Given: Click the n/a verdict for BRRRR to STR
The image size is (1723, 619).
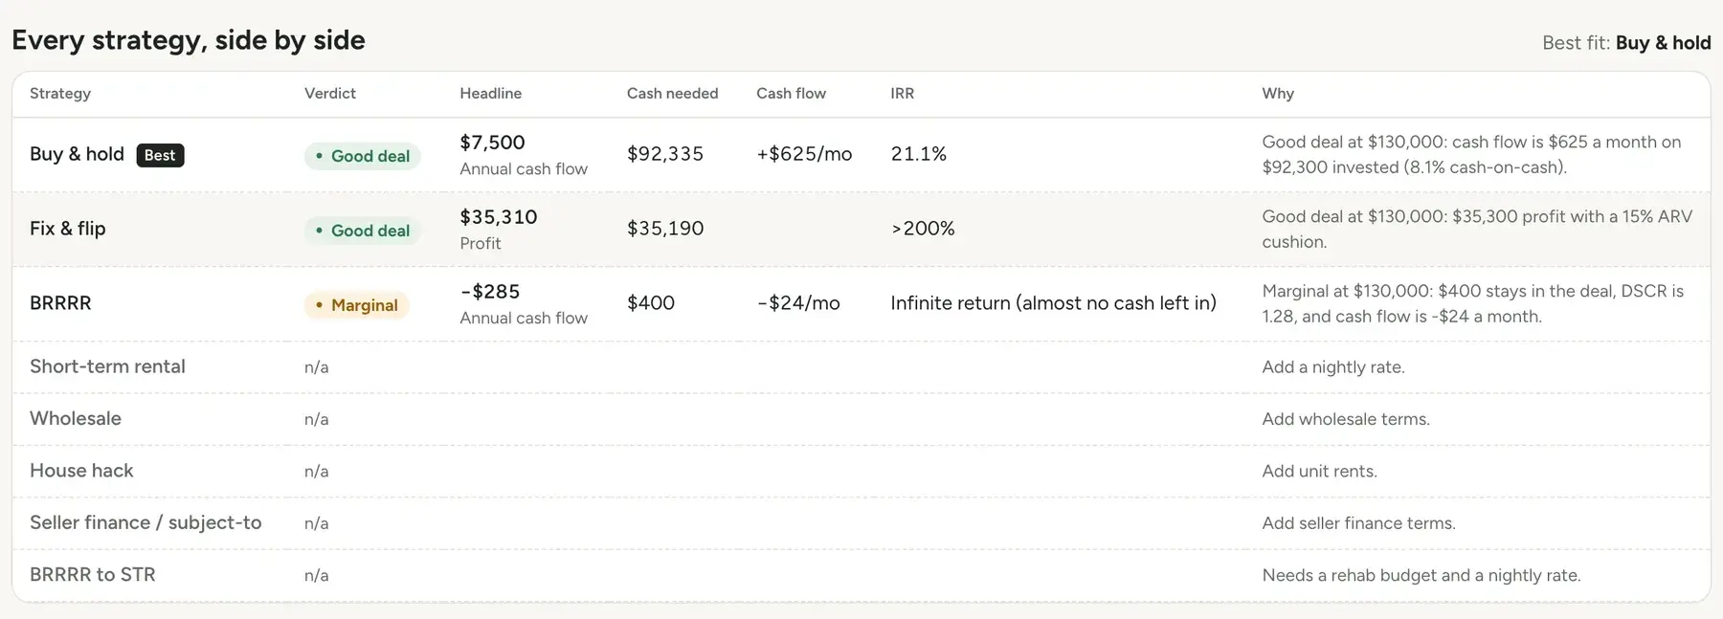Looking at the screenshot, I should (x=316, y=575).
